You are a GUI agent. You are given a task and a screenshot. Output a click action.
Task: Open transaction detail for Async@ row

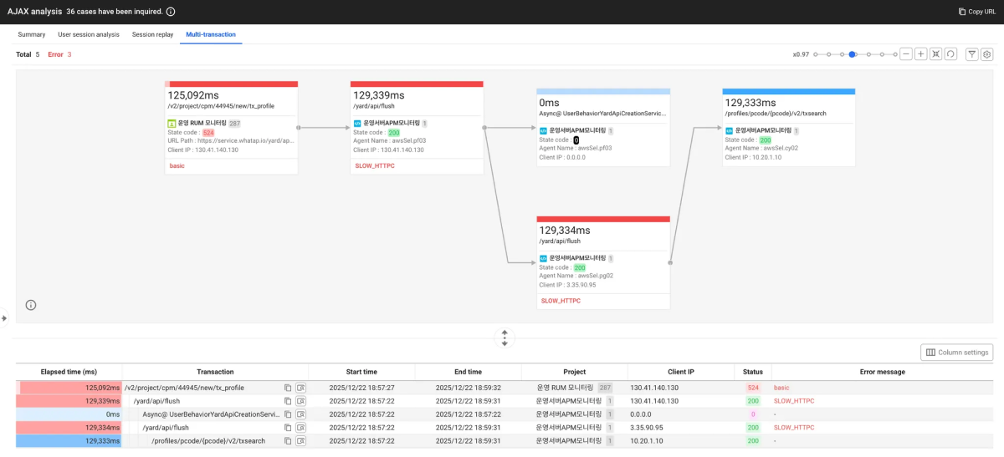pos(300,414)
